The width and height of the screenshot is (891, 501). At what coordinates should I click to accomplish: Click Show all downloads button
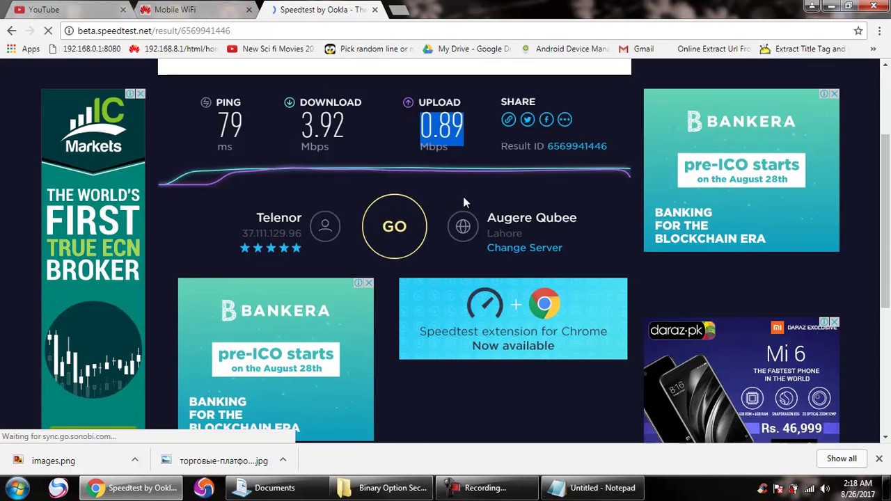(x=842, y=459)
